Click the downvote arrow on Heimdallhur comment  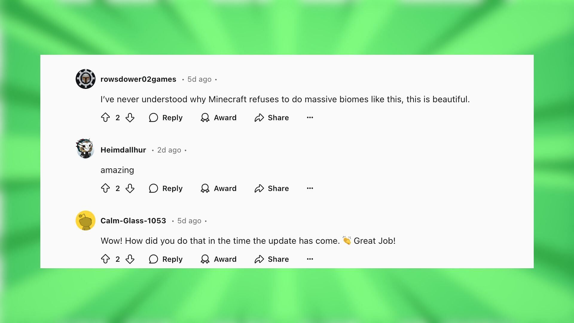130,188
